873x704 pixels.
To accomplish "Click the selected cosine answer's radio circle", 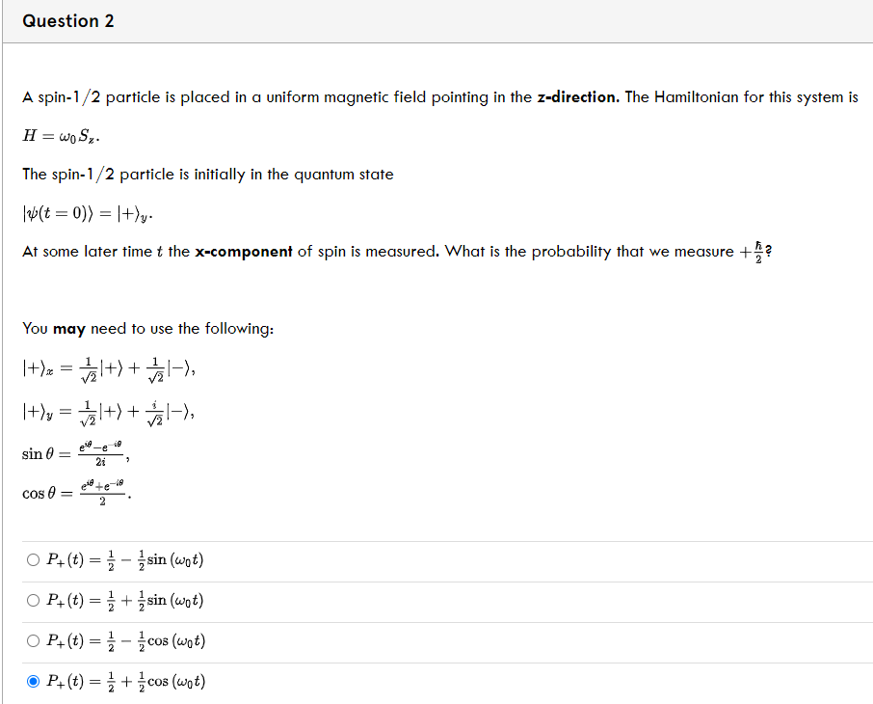I will click(x=32, y=681).
